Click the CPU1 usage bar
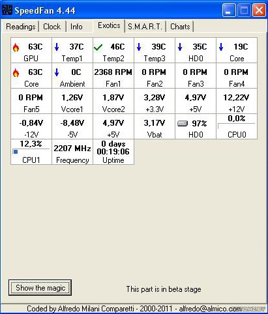The height and width of the screenshot is (314, 268). coord(31,152)
